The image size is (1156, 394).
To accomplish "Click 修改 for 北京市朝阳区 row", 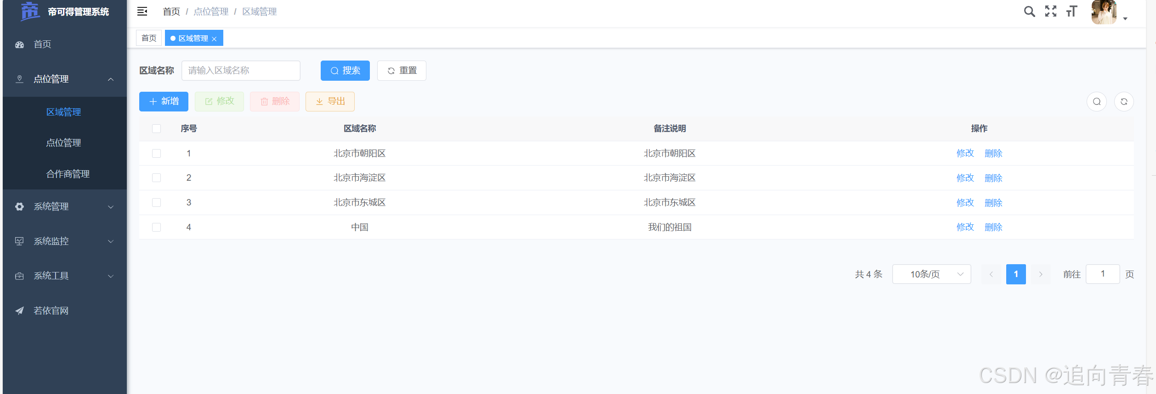I will (x=965, y=153).
